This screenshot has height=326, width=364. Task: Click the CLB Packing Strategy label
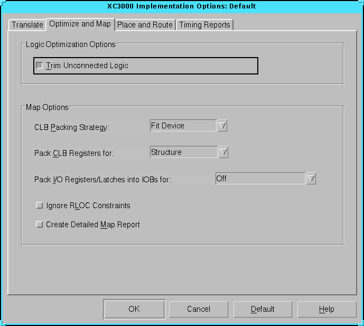tap(71, 127)
